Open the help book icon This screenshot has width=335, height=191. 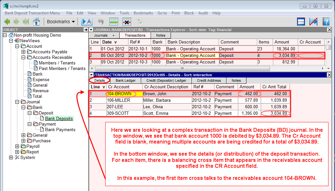326,22
